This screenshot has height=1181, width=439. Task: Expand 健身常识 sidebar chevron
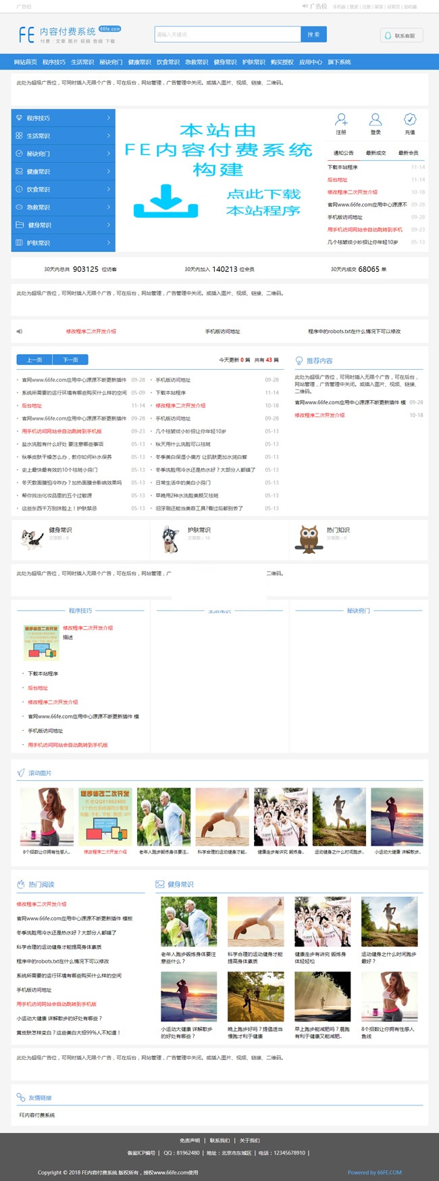(x=108, y=224)
